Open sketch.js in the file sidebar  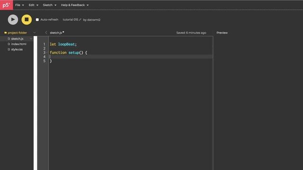click(x=17, y=39)
